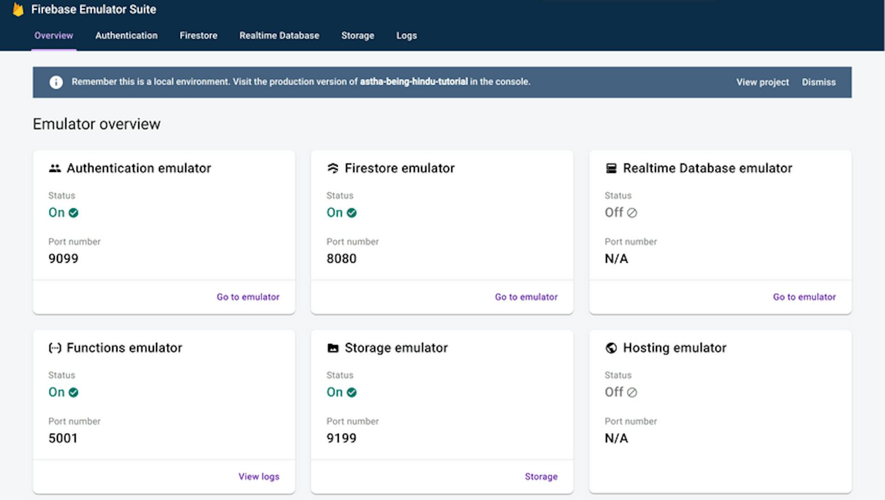Screen dimensions: 885x500
Task: Click Firestore emulator green check status icon
Action: [x=352, y=213]
